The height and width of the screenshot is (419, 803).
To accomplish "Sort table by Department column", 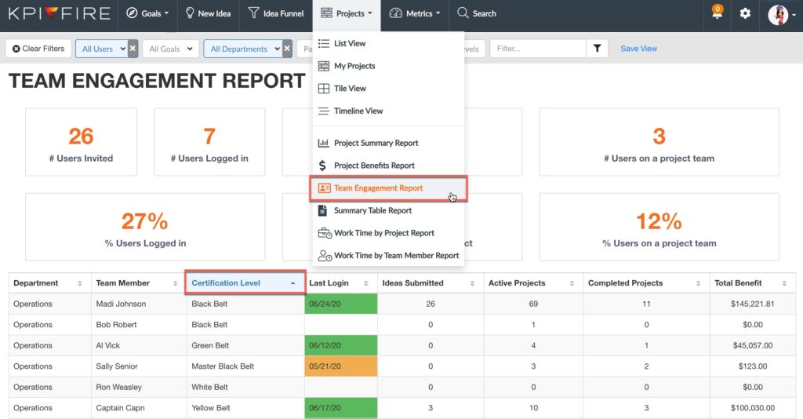I will [x=49, y=283].
